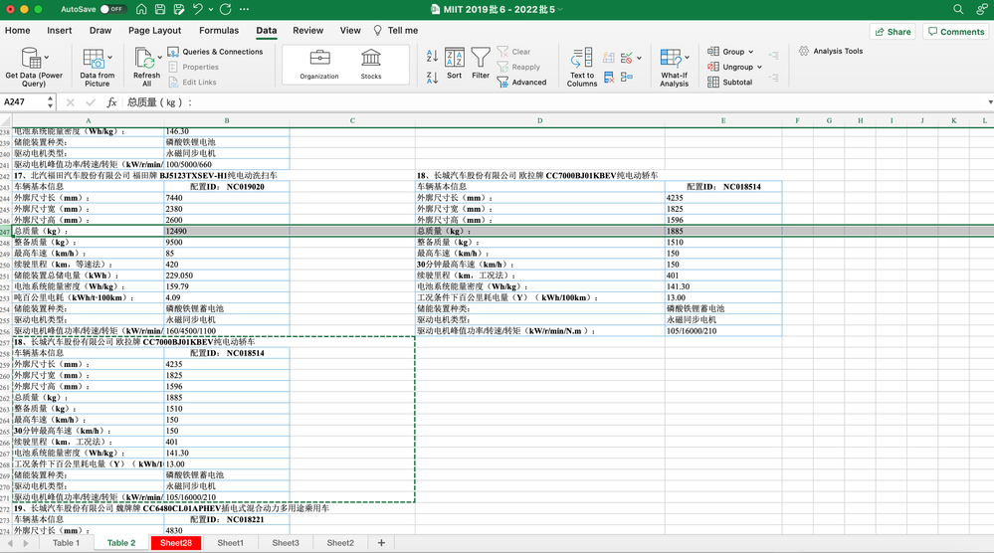Open the Advanced filter option

pos(521,83)
